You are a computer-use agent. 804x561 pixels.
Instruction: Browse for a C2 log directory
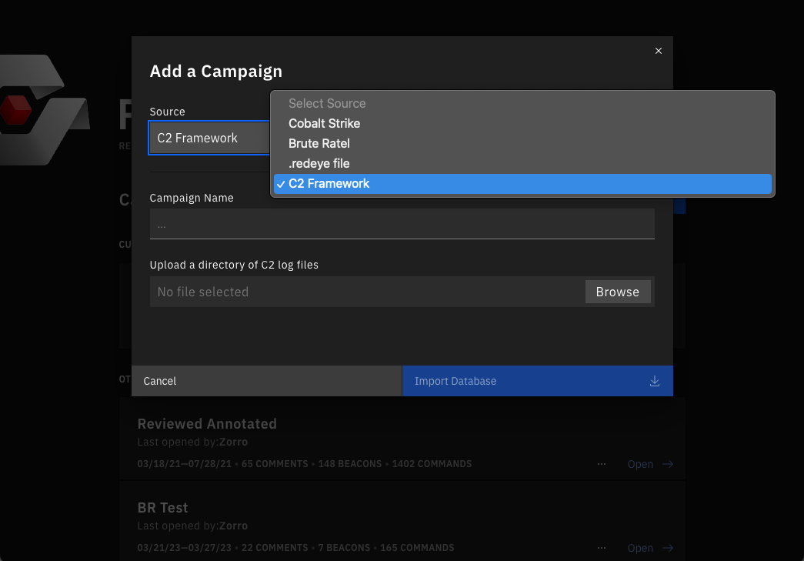(x=618, y=292)
